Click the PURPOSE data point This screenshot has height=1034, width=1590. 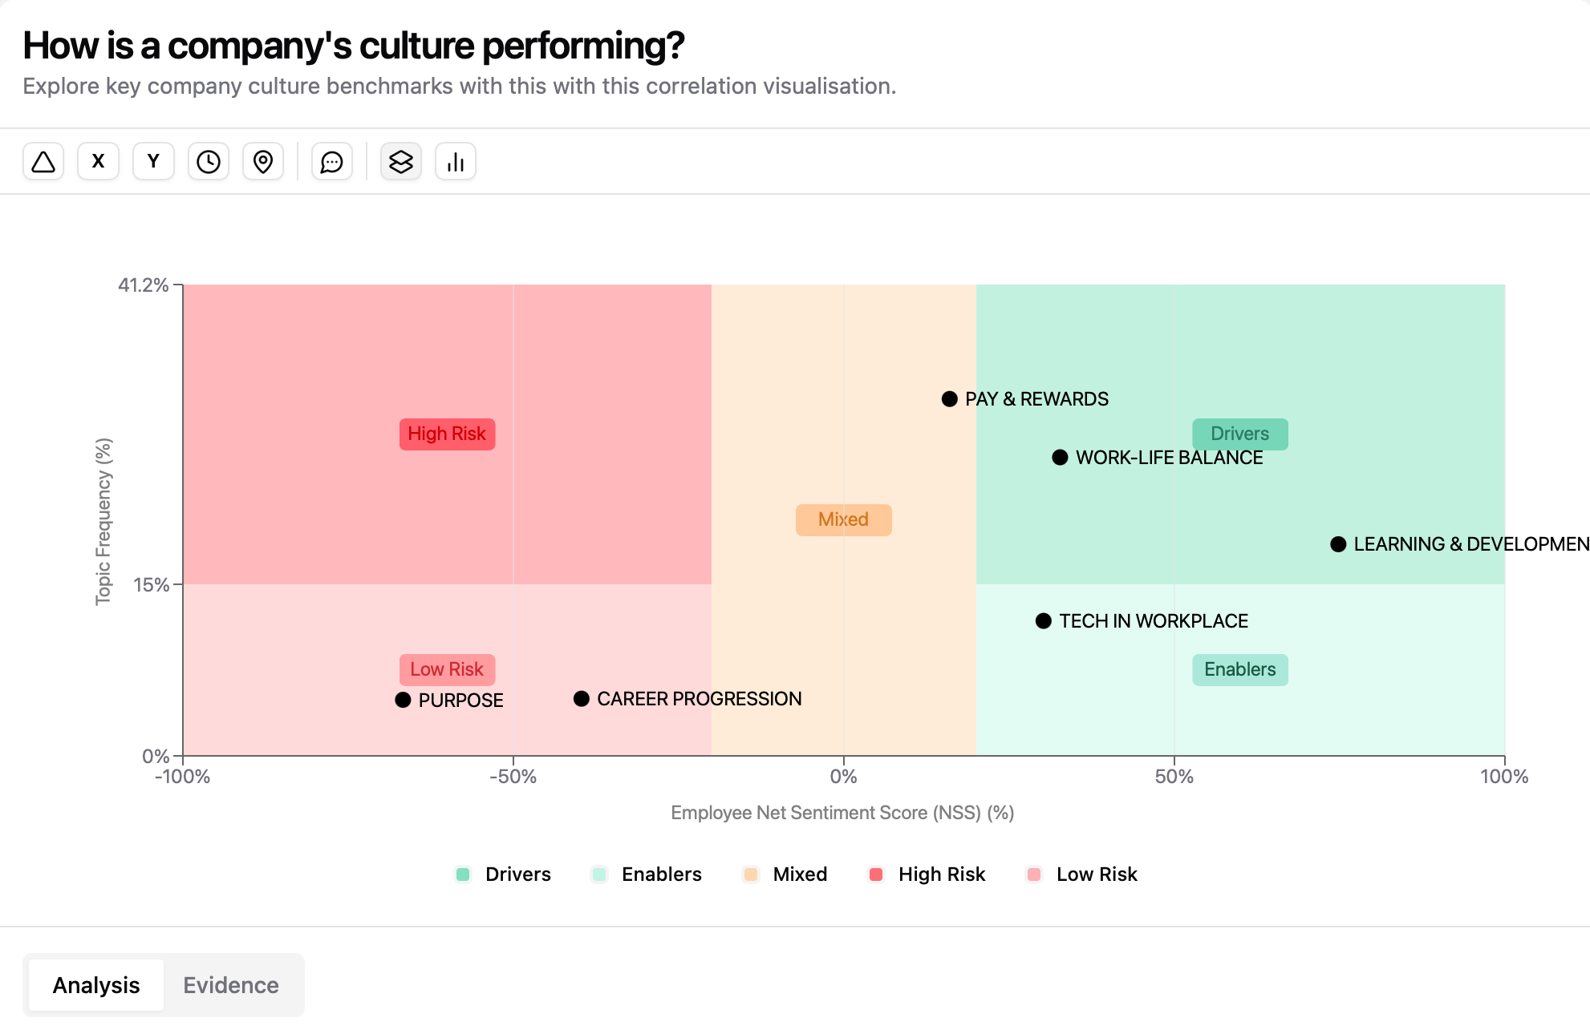pyautogui.click(x=404, y=701)
